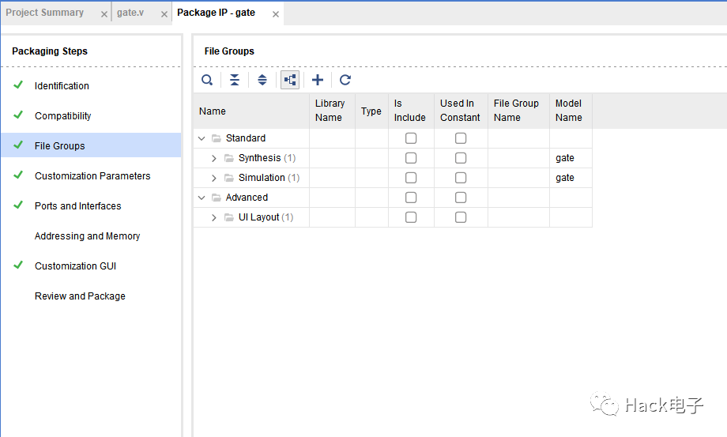This screenshot has height=437, width=727.
Task: Close the Project Summary tab
Action: tap(104, 14)
